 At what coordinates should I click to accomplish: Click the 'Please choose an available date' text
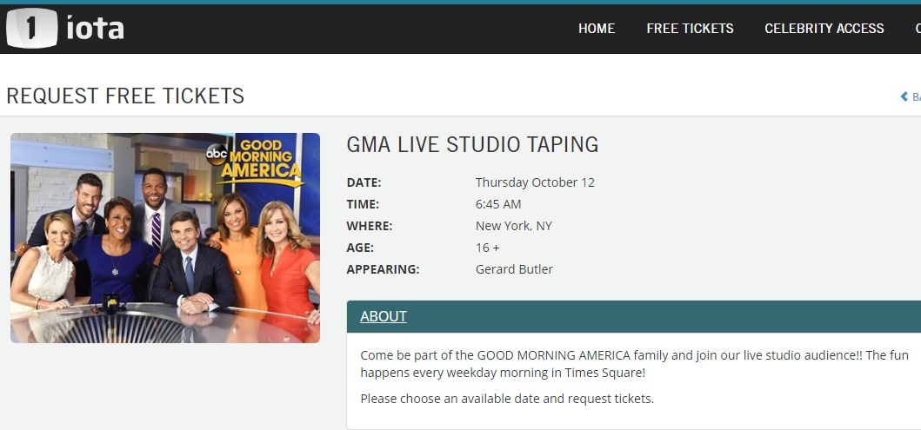506,399
